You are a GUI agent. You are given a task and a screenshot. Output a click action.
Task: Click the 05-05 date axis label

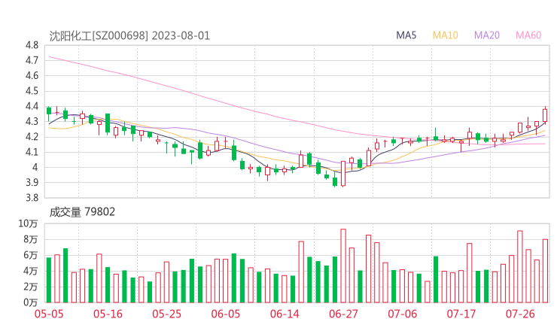click(x=49, y=314)
